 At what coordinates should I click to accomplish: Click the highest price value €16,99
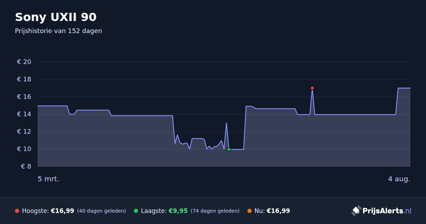pyautogui.click(x=62, y=211)
